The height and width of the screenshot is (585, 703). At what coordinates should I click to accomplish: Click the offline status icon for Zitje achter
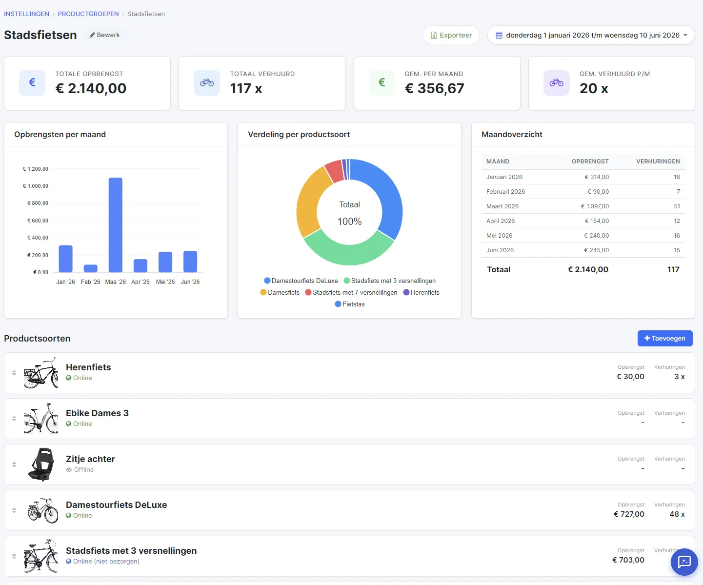pyautogui.click(x=69, y=470)
